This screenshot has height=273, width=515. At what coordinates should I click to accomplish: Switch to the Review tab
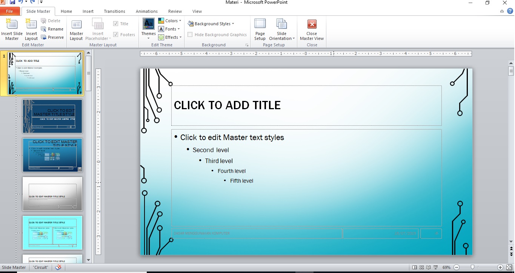[175, 11]
